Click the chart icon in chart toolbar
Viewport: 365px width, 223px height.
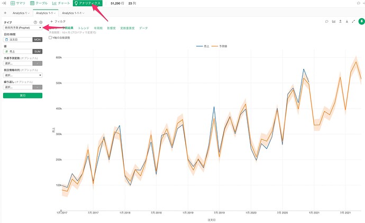pos(334,21)
